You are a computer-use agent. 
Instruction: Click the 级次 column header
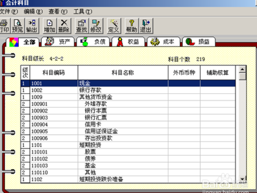pyautogui.click(x=25, y=72)
